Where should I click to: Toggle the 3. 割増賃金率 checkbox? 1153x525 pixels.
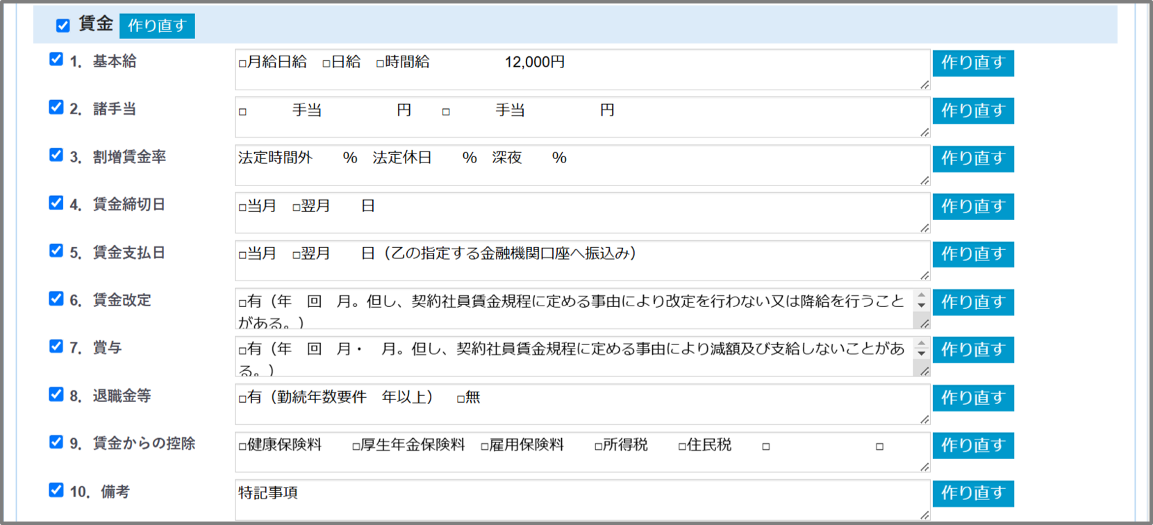(x=56, y=155)
